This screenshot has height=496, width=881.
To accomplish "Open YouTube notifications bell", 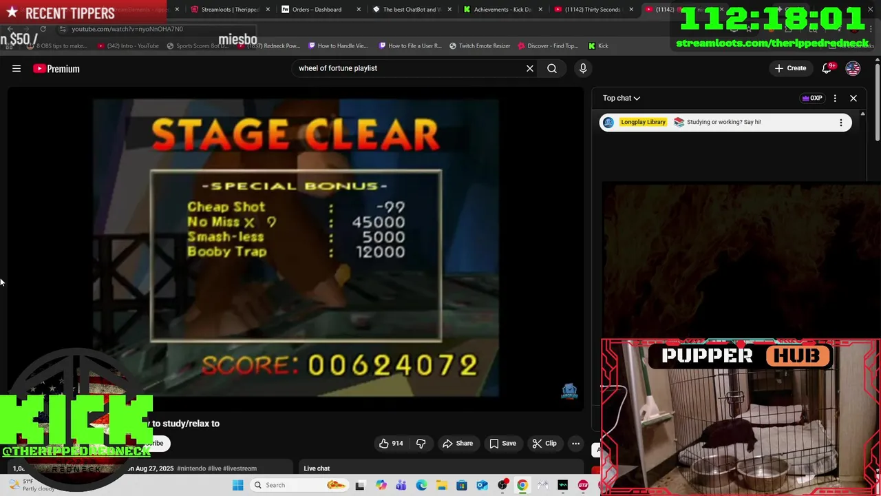I will coord(827,68).
